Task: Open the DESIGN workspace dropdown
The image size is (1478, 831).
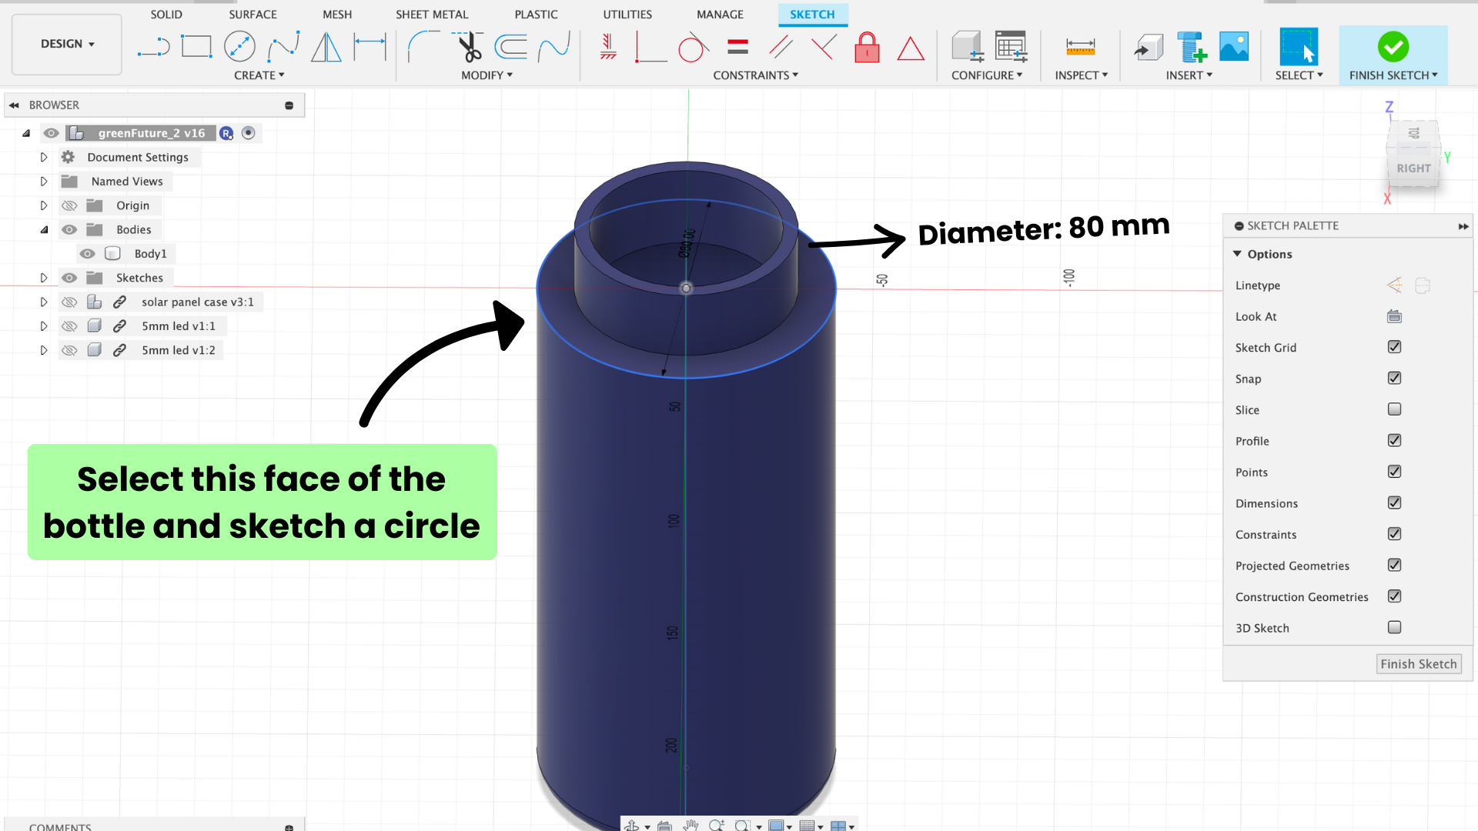Action: coord(67,44)
